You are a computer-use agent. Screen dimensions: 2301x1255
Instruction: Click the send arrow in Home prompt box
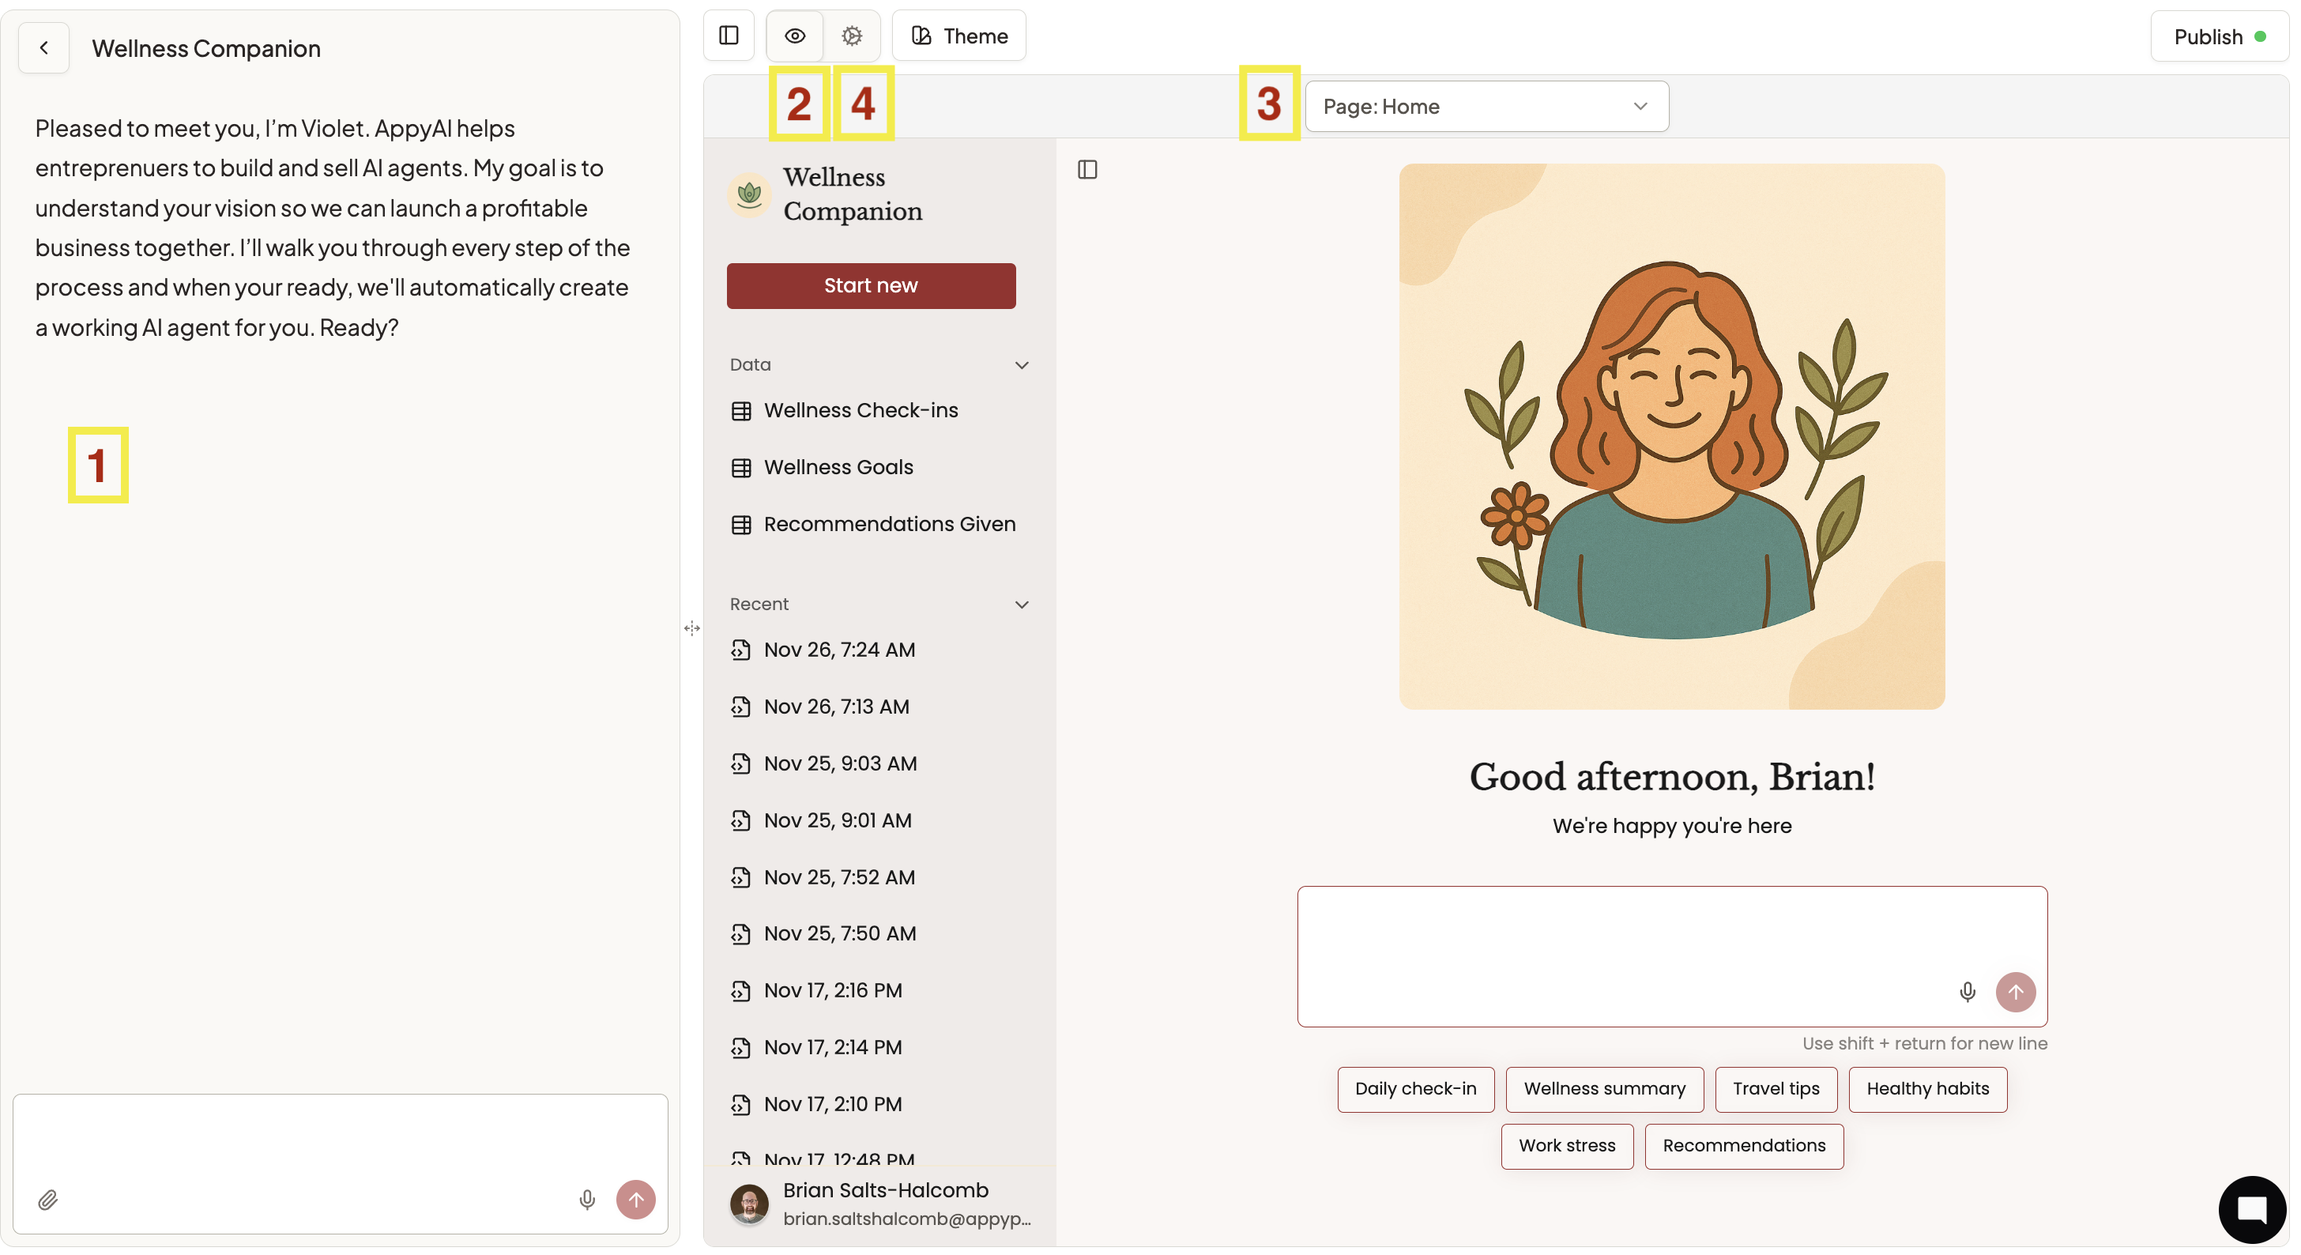pyautogui.click(x=2015, y=993)
